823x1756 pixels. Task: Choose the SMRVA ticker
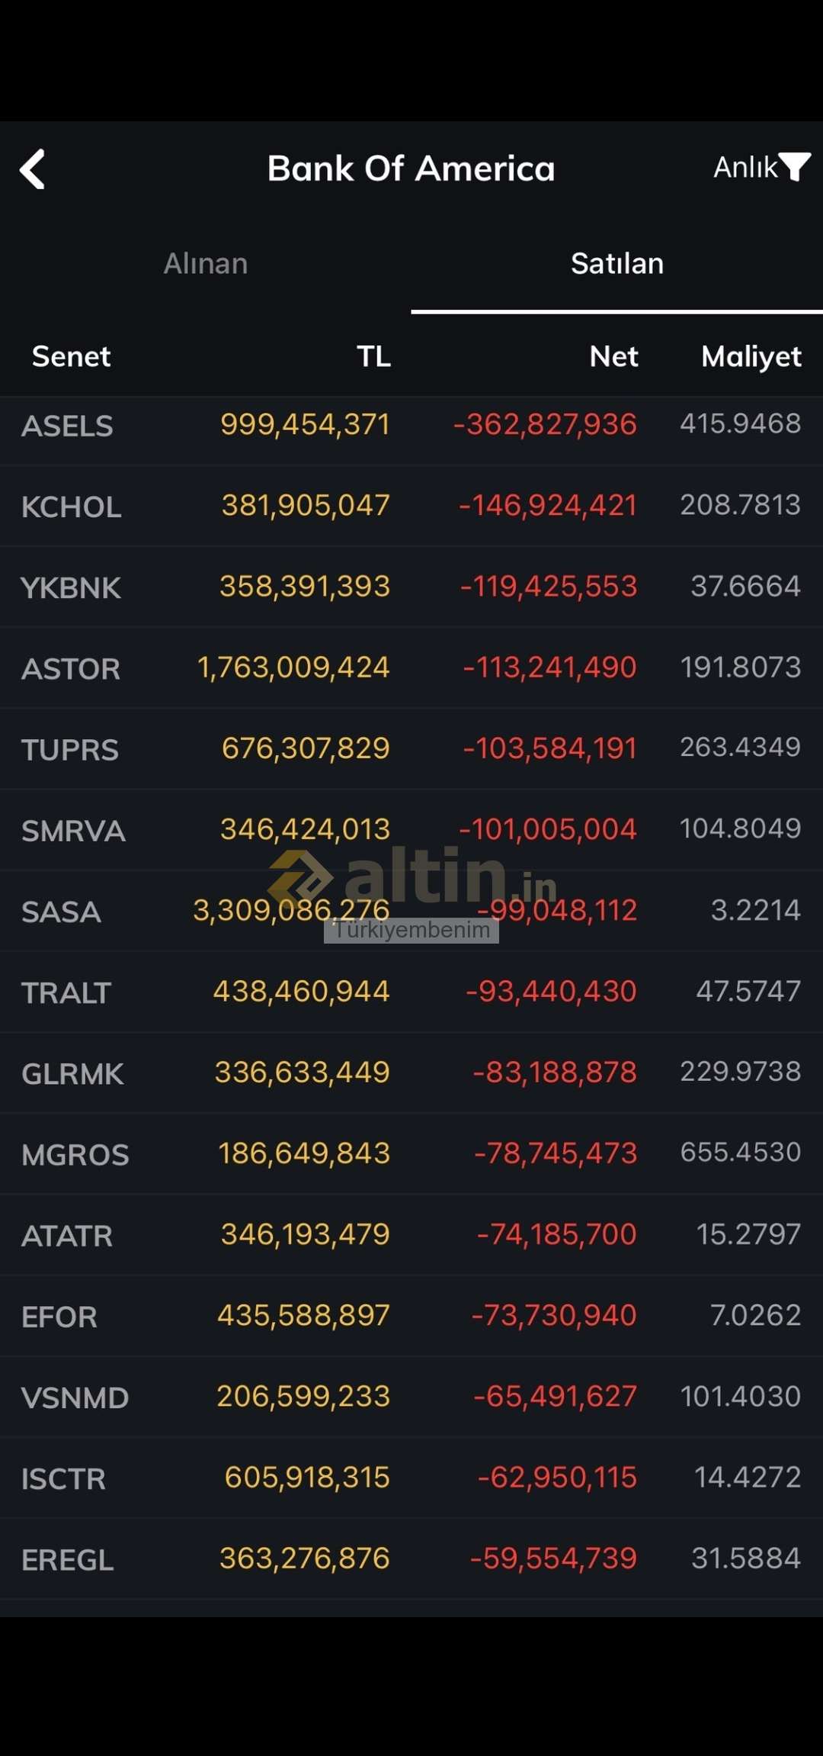73,831
